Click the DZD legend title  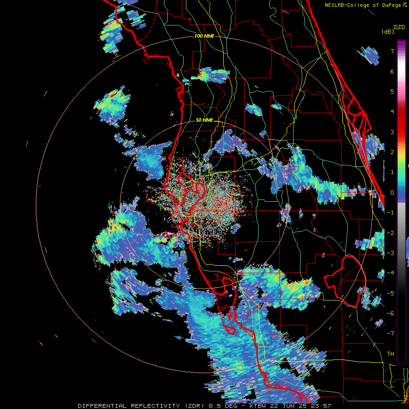[399, 27]
